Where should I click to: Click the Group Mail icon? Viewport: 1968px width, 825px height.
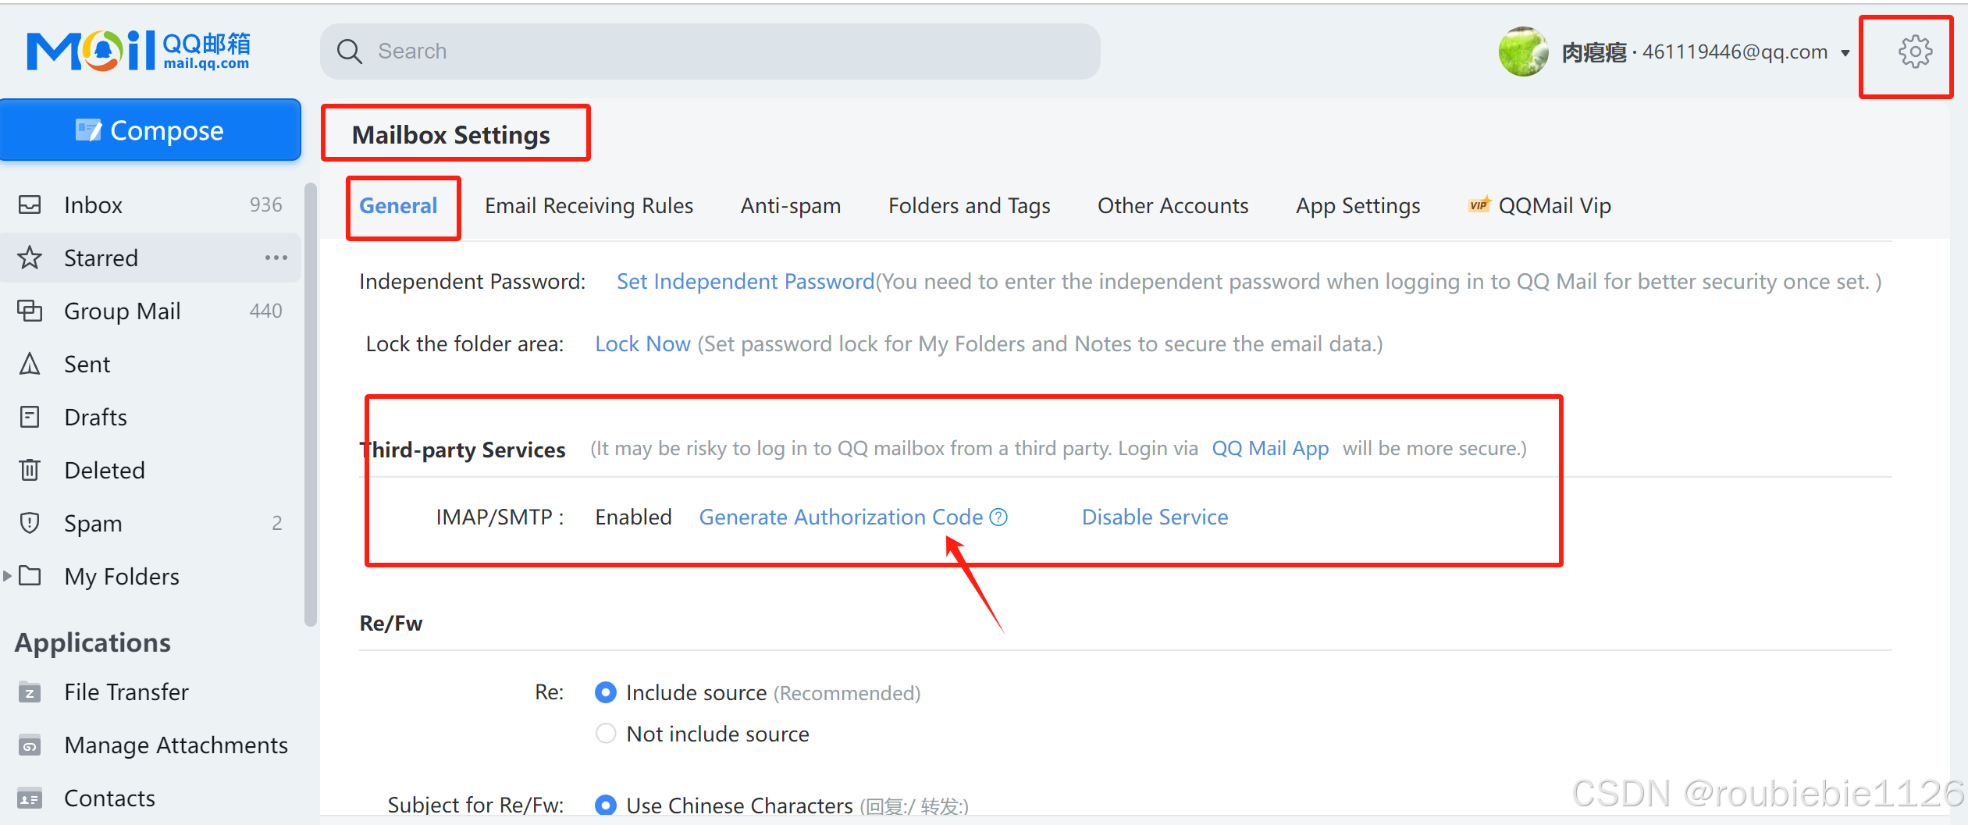(x=30, y=311)
